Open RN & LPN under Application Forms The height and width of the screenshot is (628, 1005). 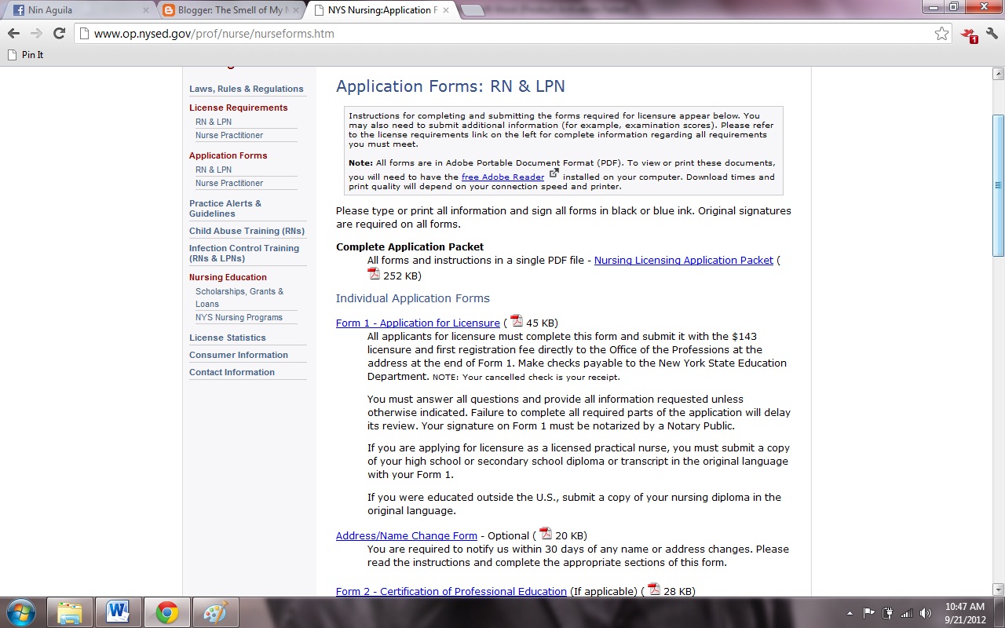point(214,170)
